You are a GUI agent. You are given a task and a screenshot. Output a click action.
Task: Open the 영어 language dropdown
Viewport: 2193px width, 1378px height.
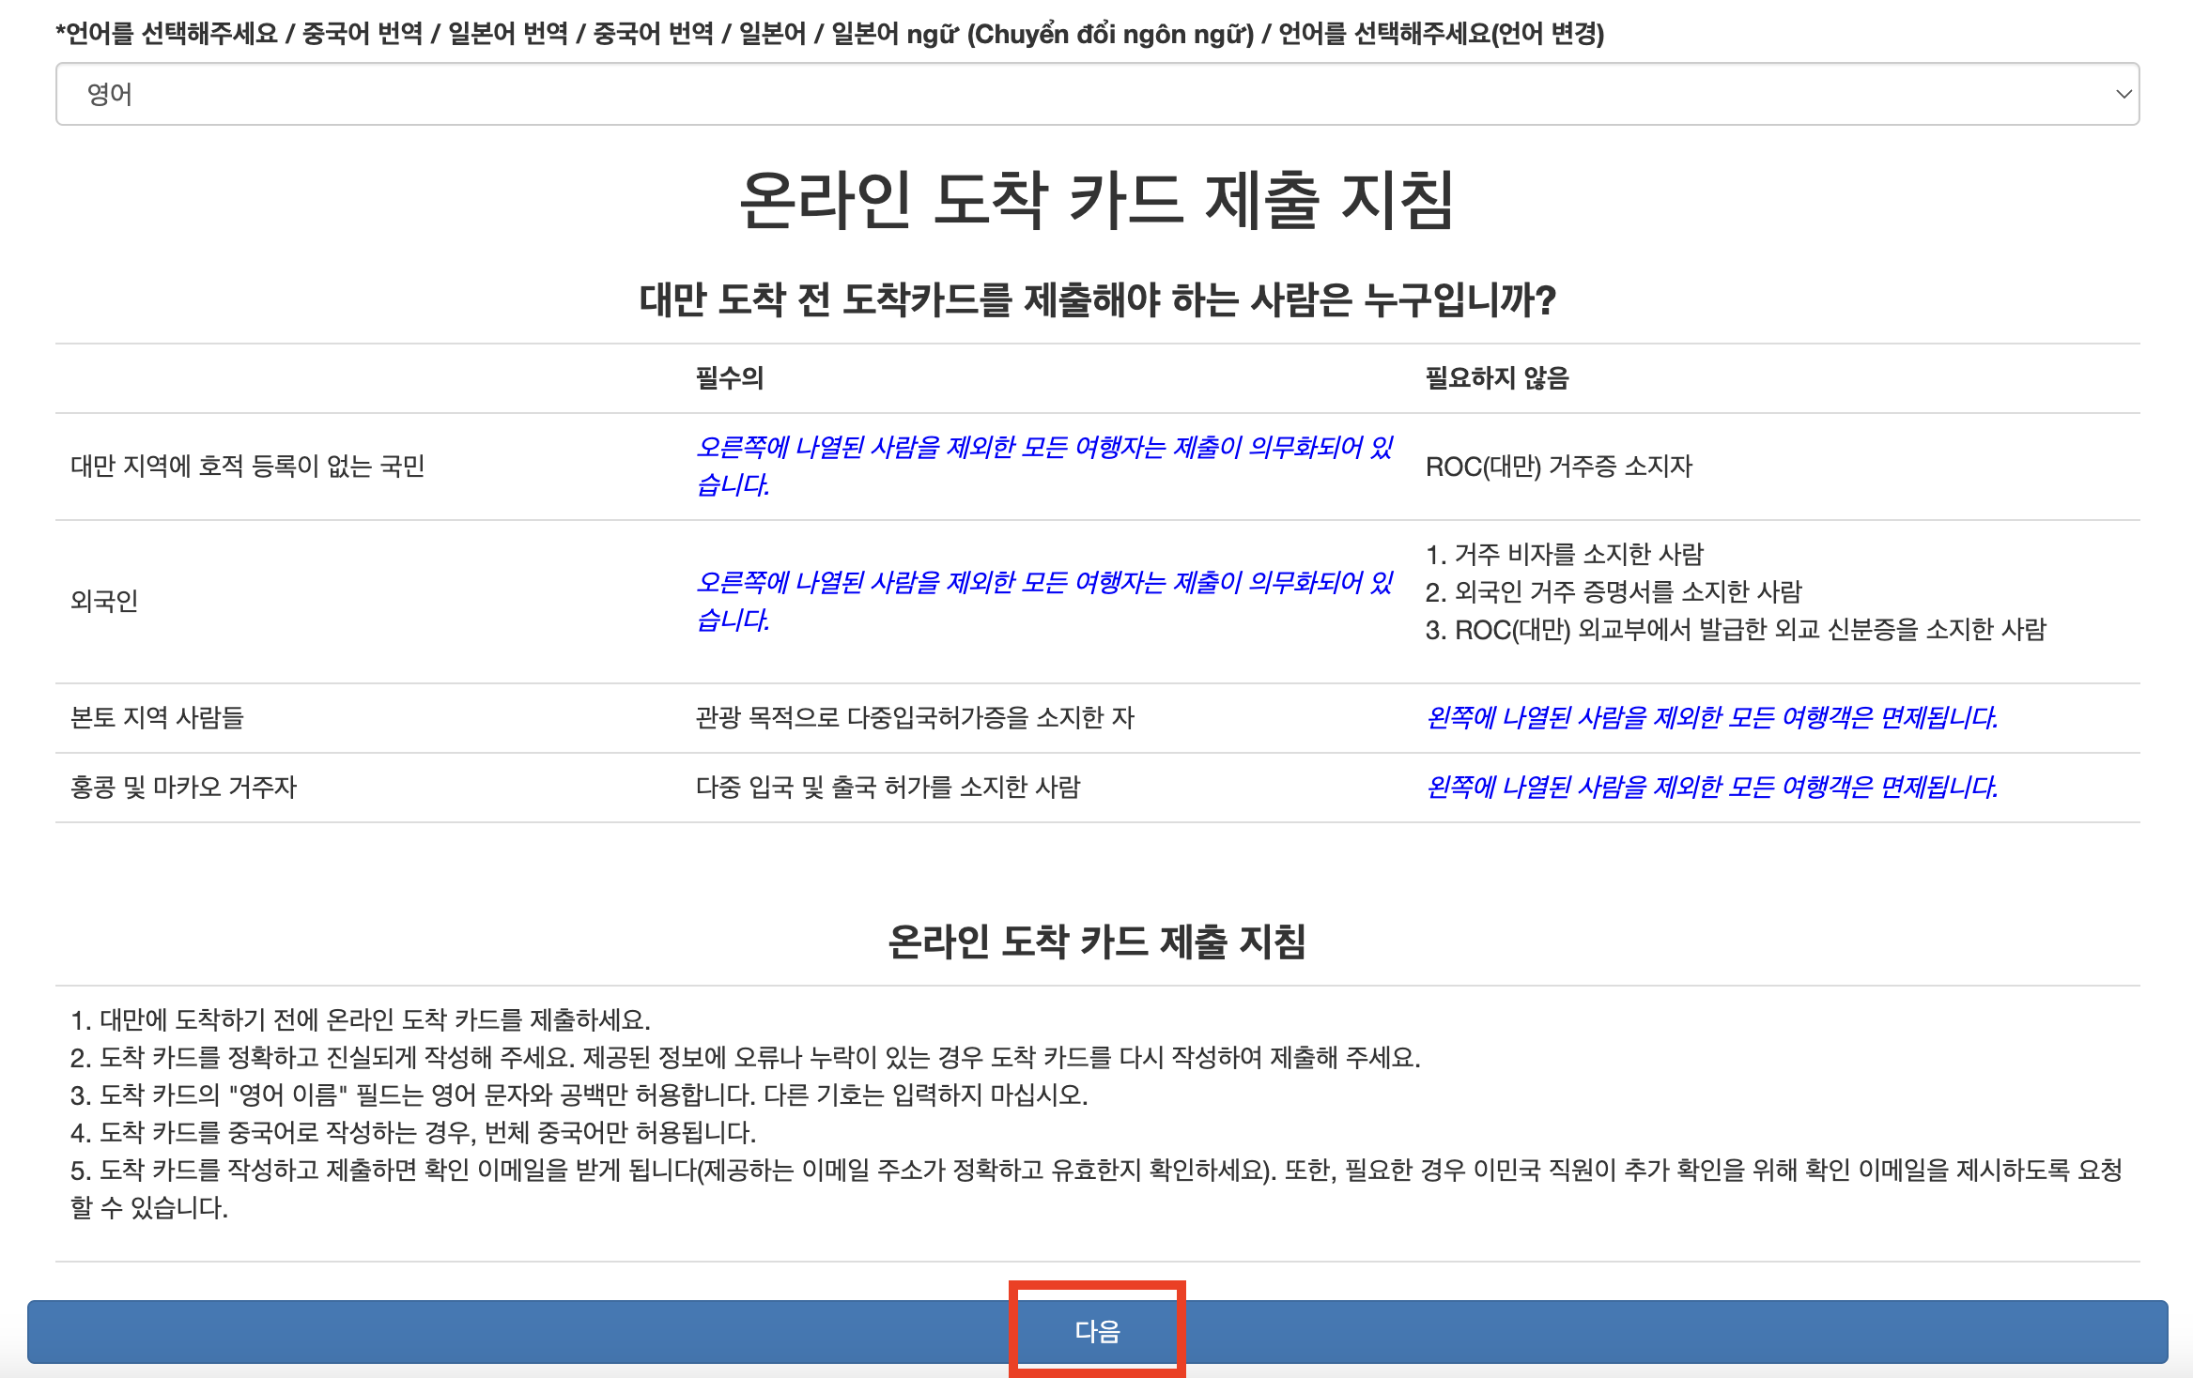(1095, 94)
